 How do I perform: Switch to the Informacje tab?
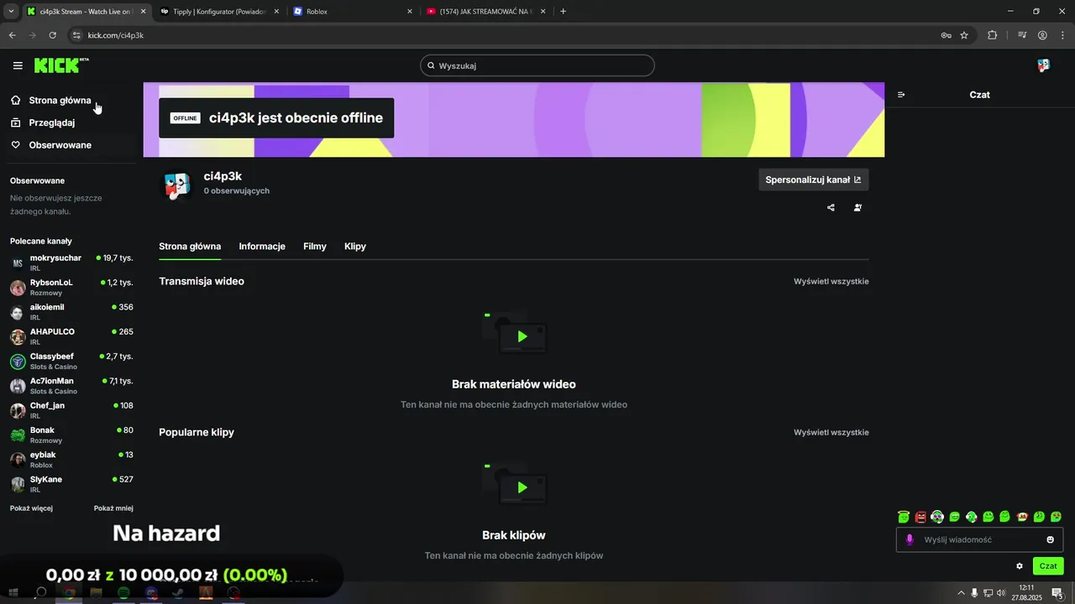(x=262, y=247)
